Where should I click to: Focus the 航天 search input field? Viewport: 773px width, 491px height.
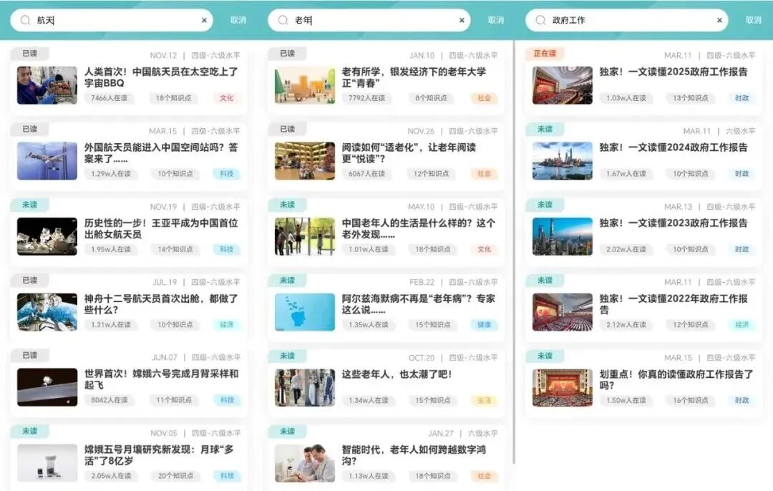coord(112,20)
